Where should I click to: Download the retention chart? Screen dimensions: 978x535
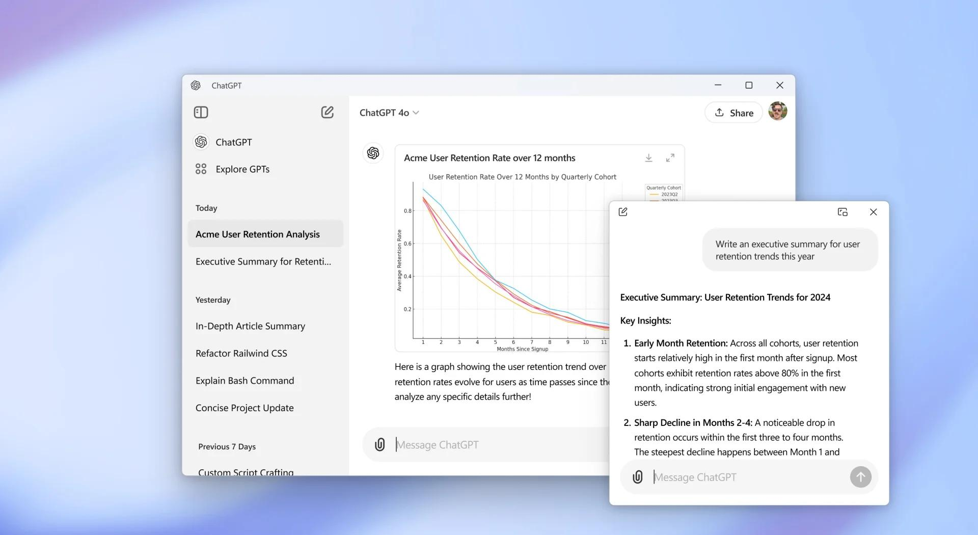pos(648,158)
